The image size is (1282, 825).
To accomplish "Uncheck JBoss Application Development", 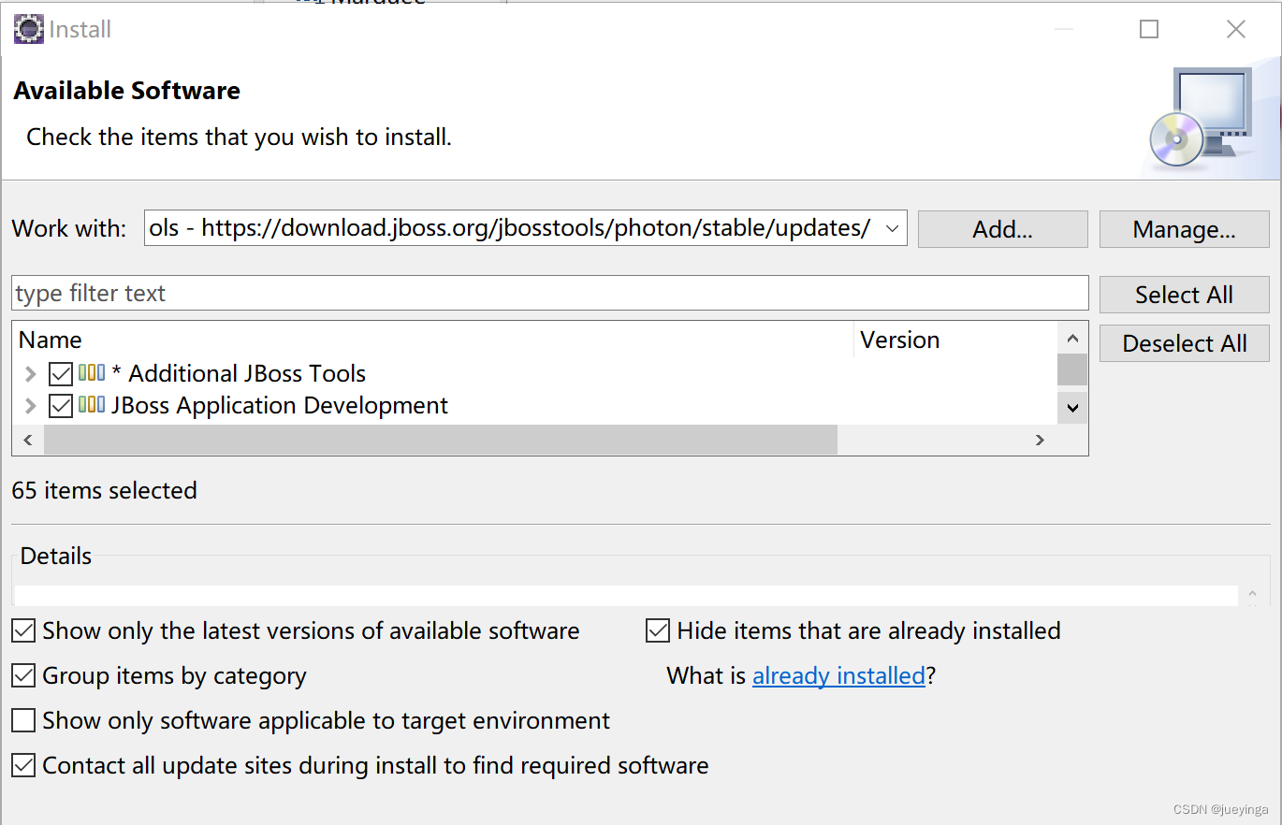I will [x=60, y=405].
